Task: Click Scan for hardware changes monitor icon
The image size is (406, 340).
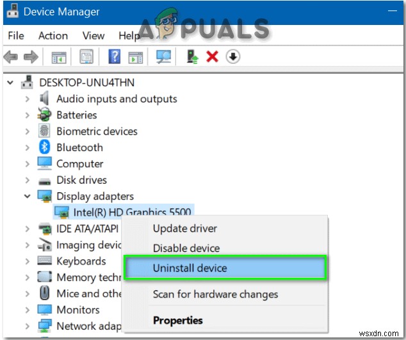Action: [163, 56]
